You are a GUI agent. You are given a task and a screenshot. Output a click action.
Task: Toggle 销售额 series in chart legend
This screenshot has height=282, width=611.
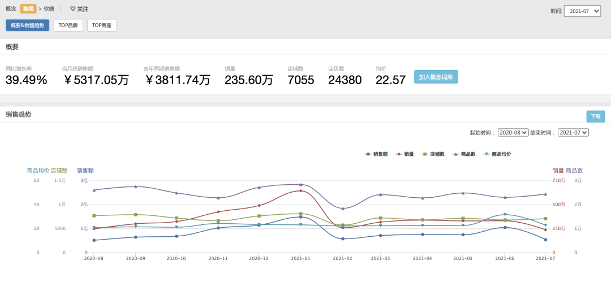coord(368,154)
